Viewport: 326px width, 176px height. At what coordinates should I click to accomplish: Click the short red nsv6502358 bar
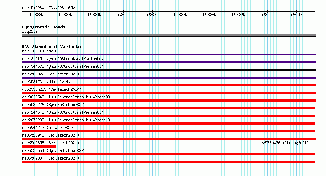[x=39, y=146]
